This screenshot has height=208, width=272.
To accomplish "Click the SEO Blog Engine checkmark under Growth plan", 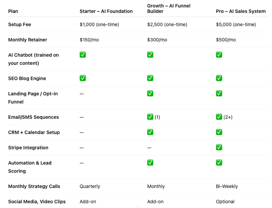I will tap(150, 78).
